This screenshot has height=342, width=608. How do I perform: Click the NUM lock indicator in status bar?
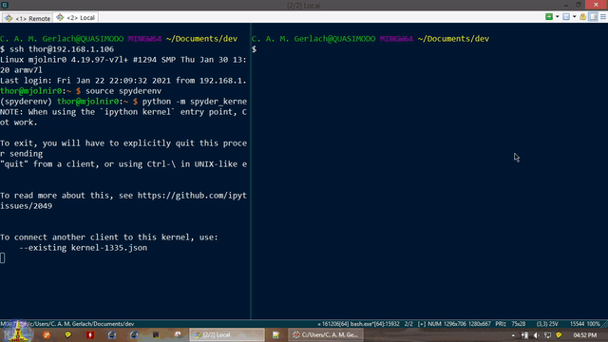pos(435,324)
